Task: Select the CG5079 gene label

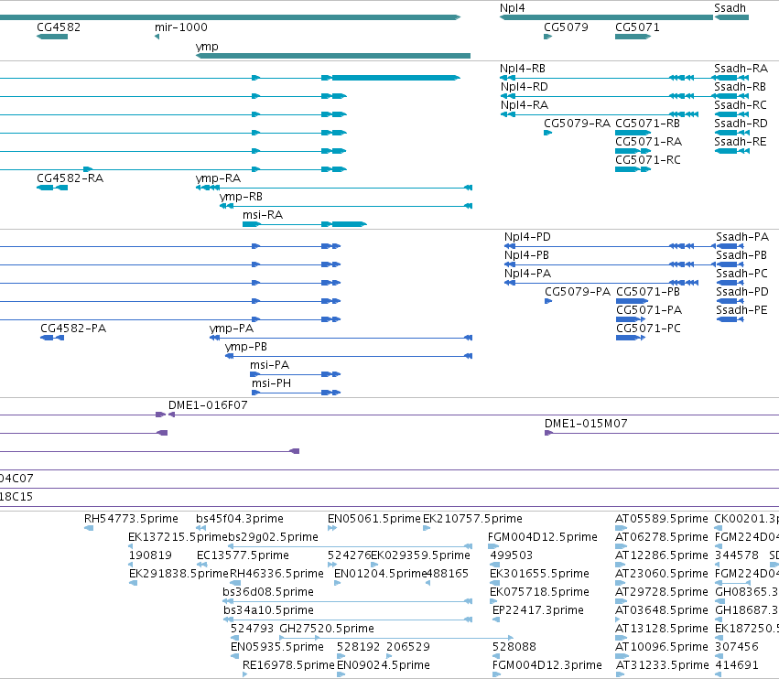Action: click(566, 27)
